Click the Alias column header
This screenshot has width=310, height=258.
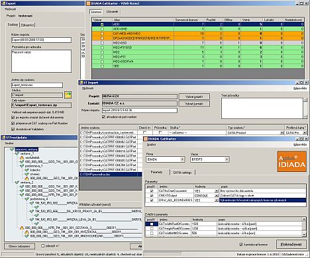143,20
